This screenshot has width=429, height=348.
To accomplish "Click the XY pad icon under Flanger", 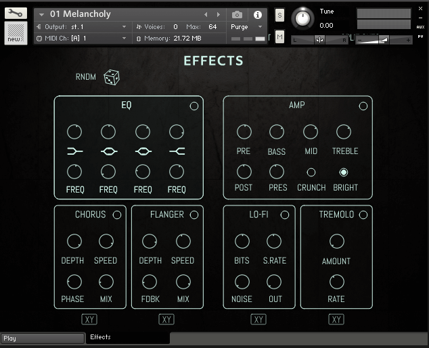I will [x=166, y=320].
